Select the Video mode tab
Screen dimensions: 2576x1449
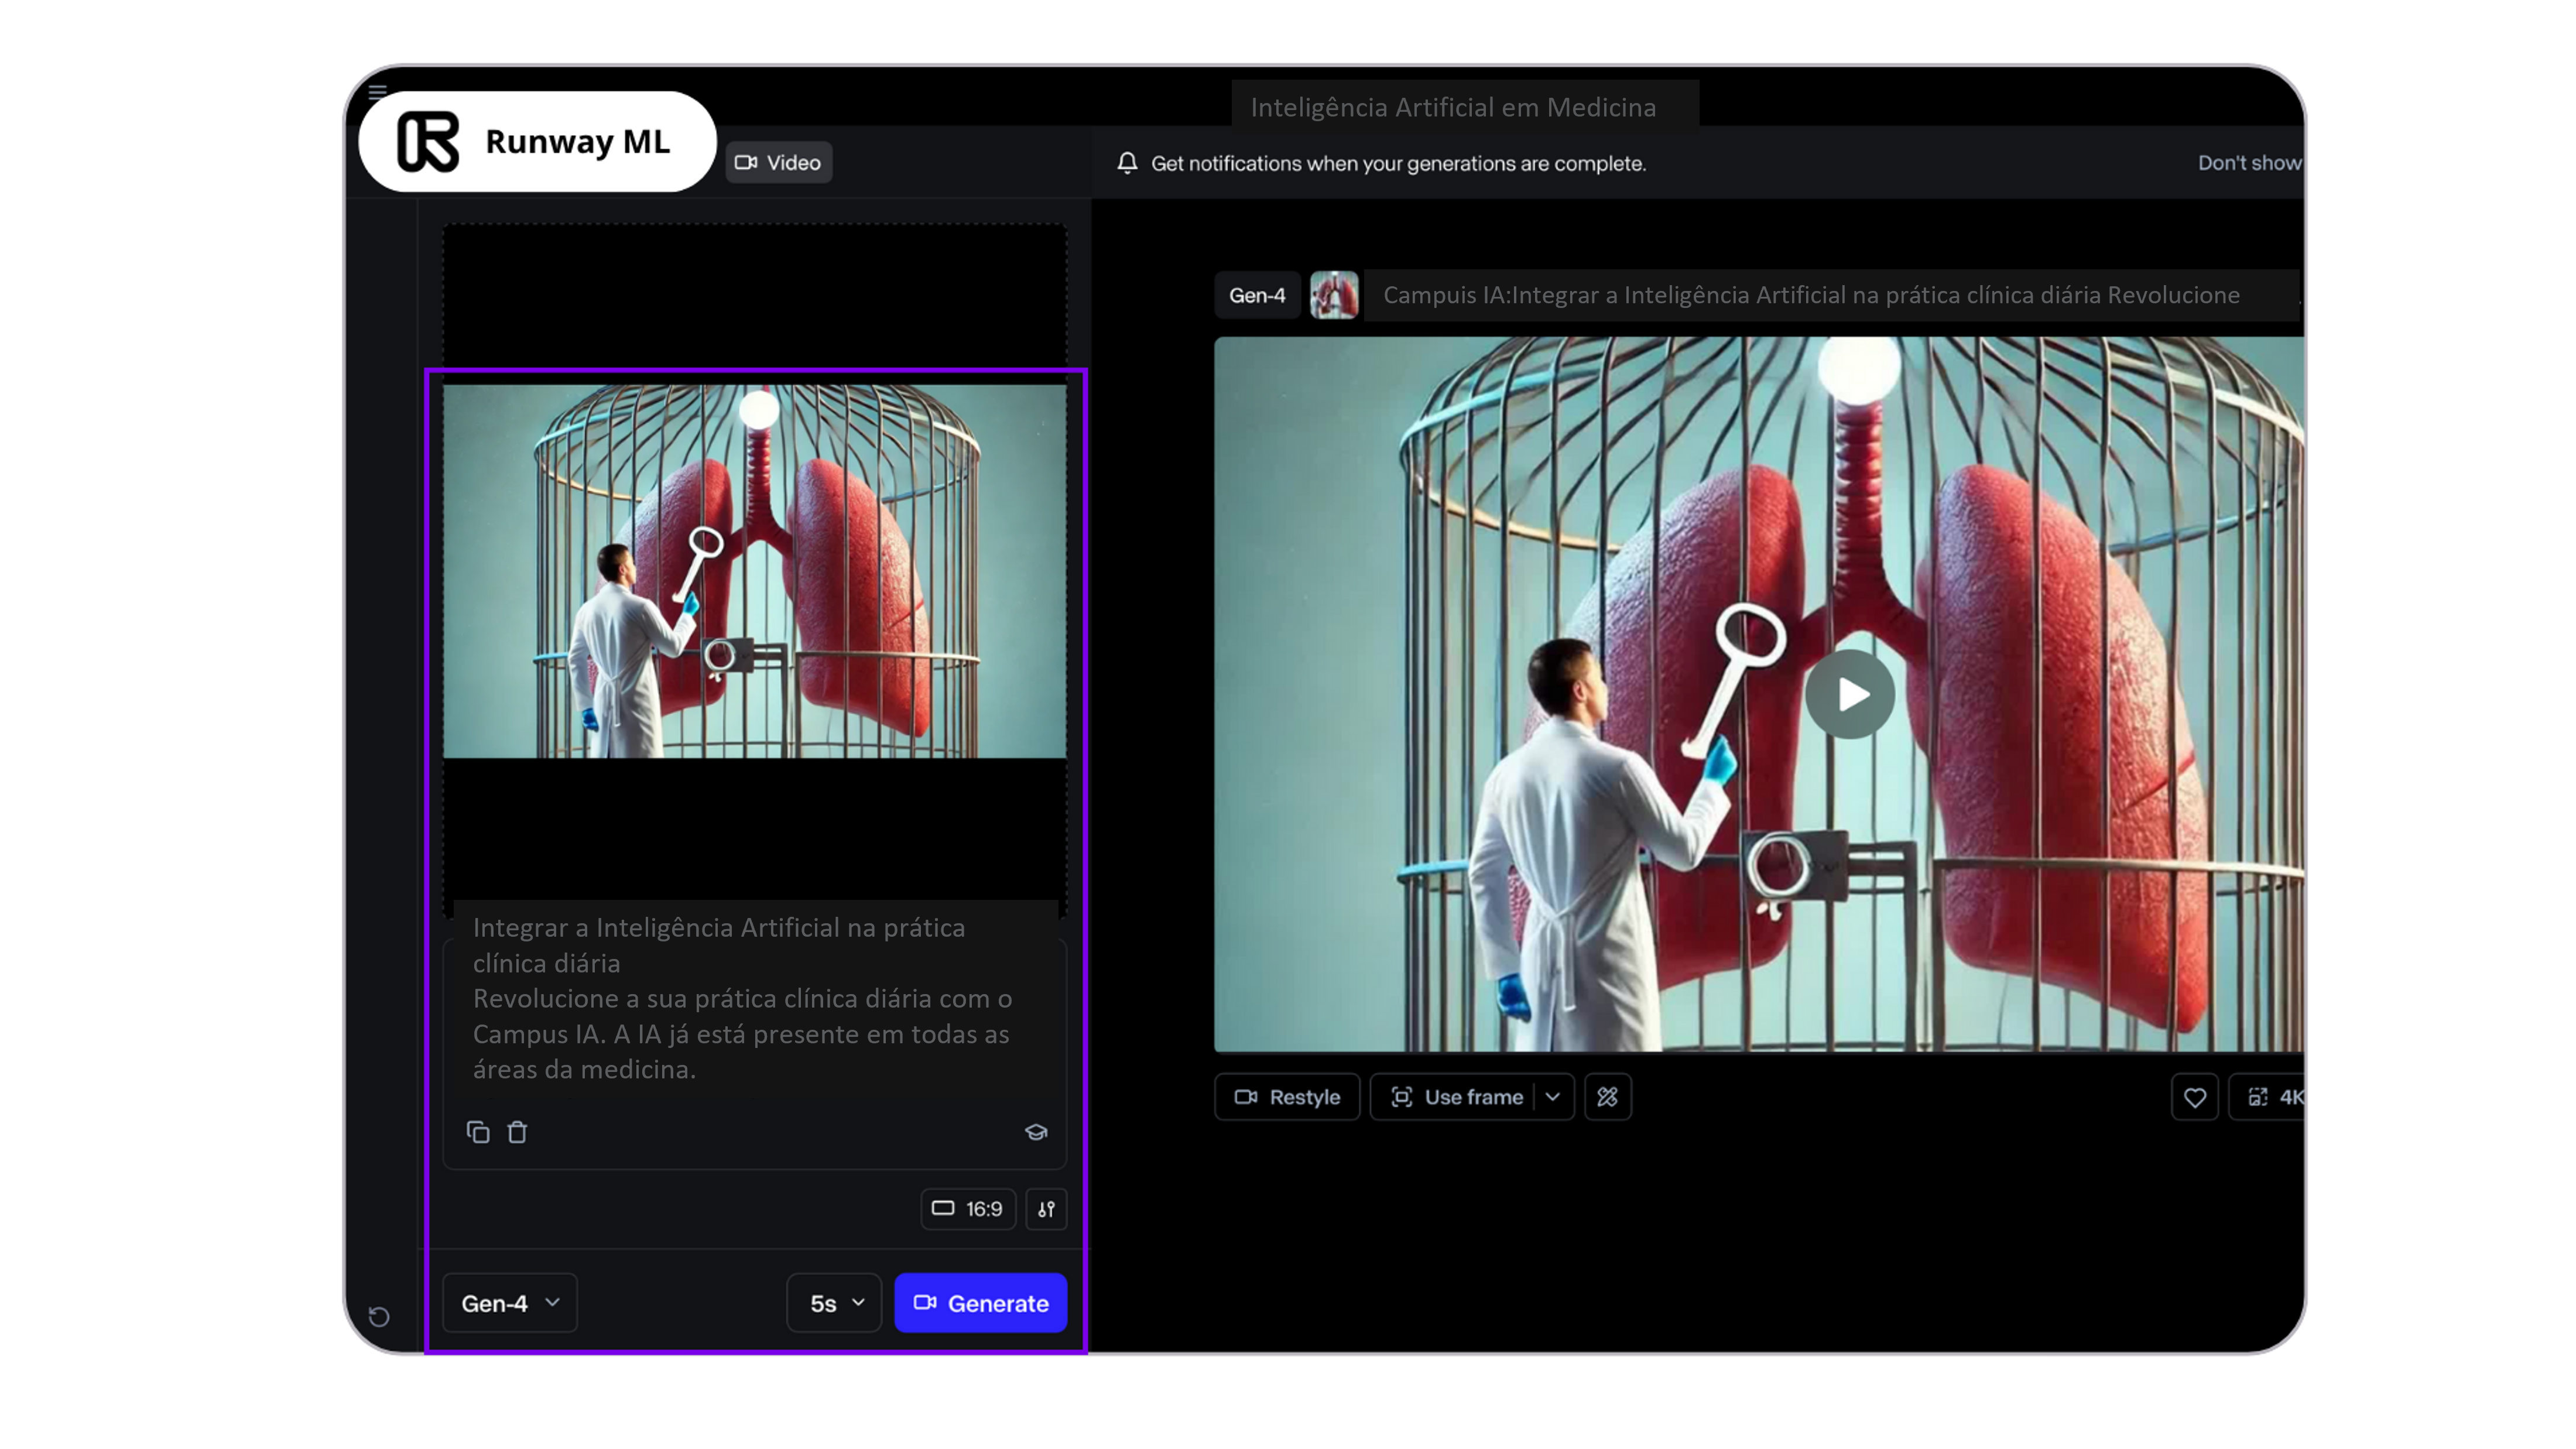click(778, 163)
